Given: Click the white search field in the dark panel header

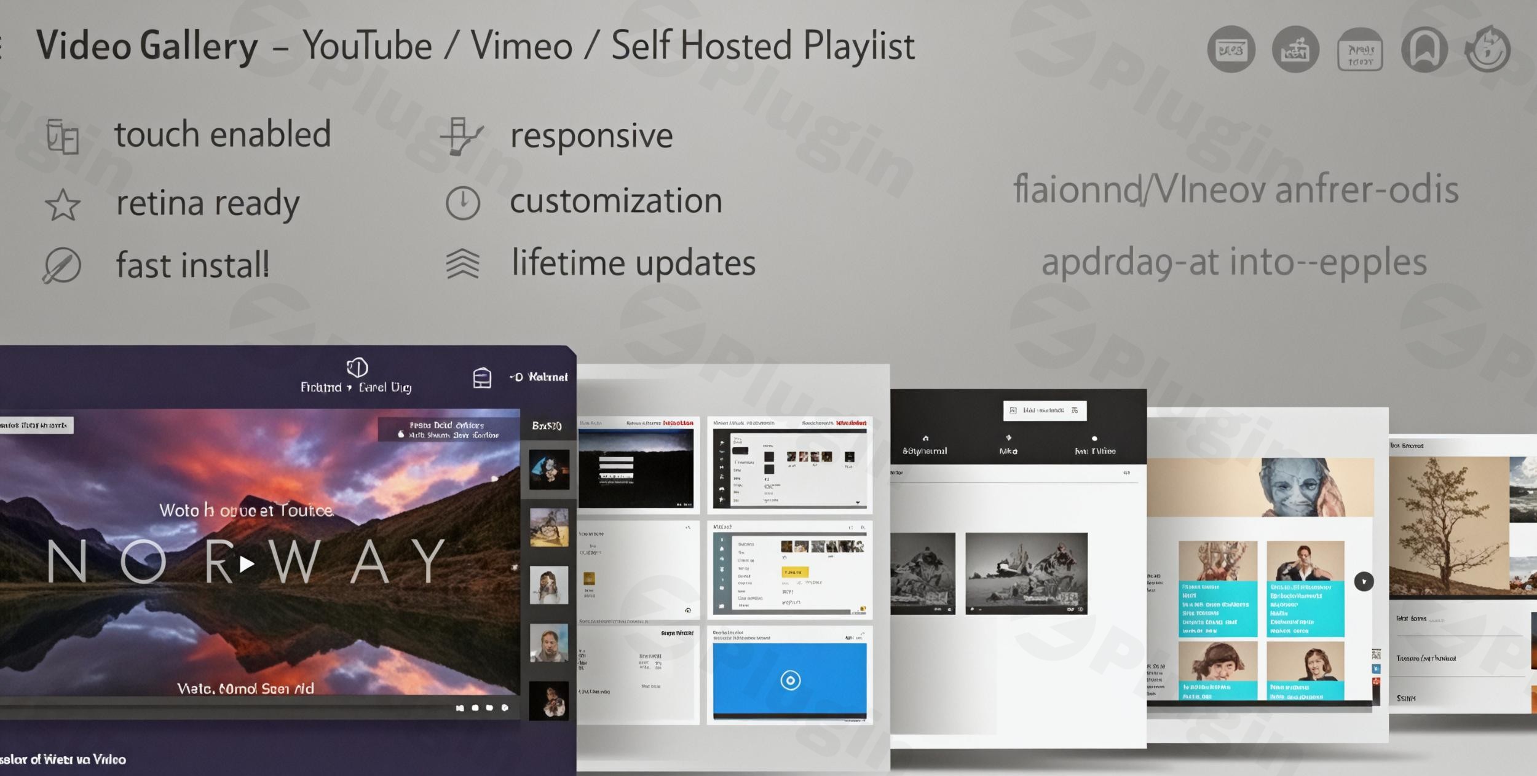Looking at the screenshot, I should tap(1045, 410).
